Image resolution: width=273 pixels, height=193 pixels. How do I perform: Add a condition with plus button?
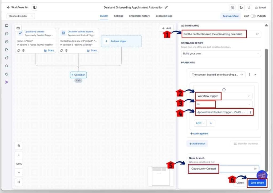(x=211, y=123)
